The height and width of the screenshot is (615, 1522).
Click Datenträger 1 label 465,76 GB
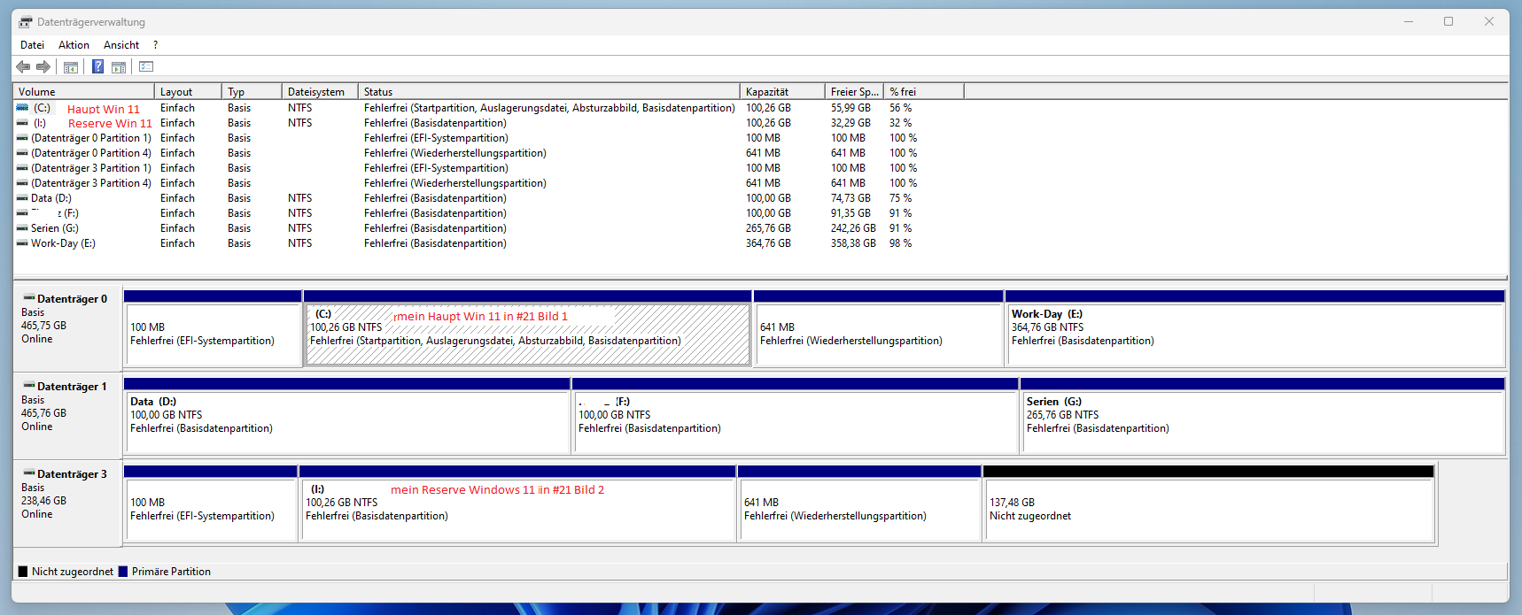tap(43, 412)
